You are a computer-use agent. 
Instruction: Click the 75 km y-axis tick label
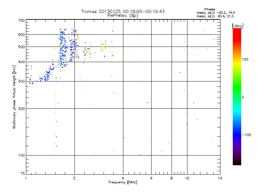click(x=22, y=174)
